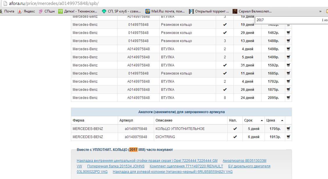Open the Яндекс bookmark
This screenshot has width=328, height=179.
(x=26, y=11)
